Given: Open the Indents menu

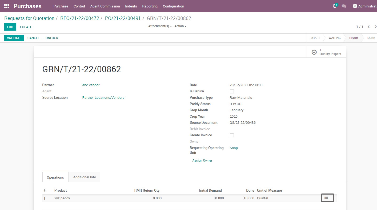Looking at the screenshot, I should click(x=131, y=6).
